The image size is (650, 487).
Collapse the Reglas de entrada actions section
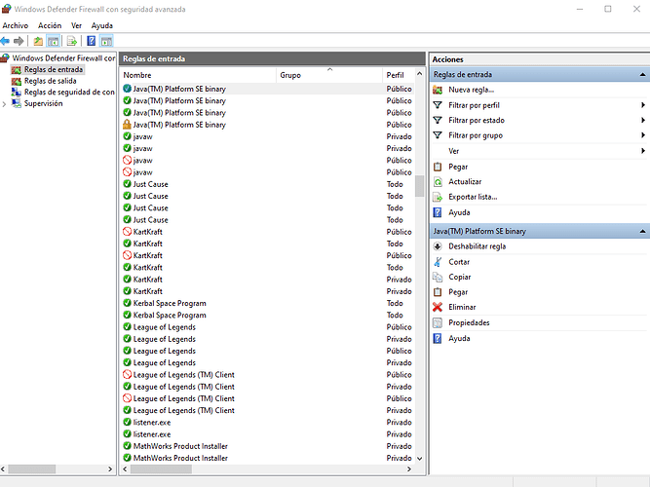coord(642,75)
